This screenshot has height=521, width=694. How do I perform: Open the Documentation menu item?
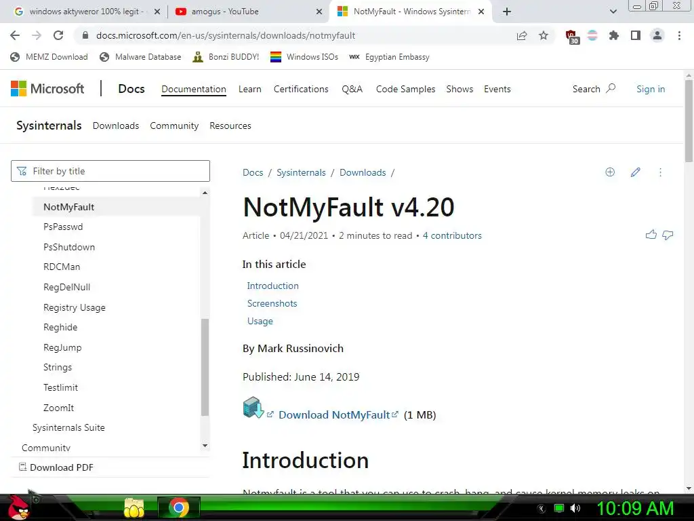pos(194,89)
